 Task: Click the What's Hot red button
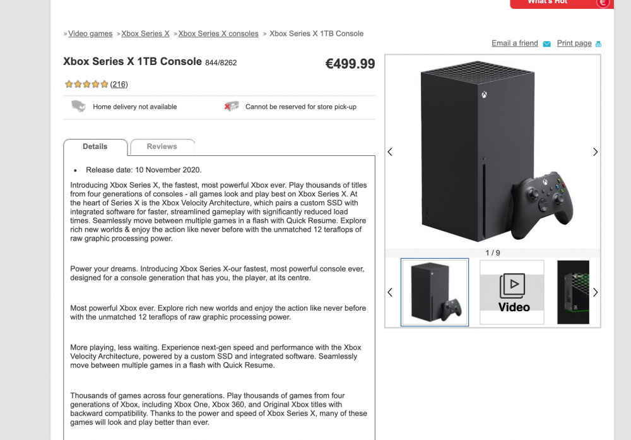549,3
